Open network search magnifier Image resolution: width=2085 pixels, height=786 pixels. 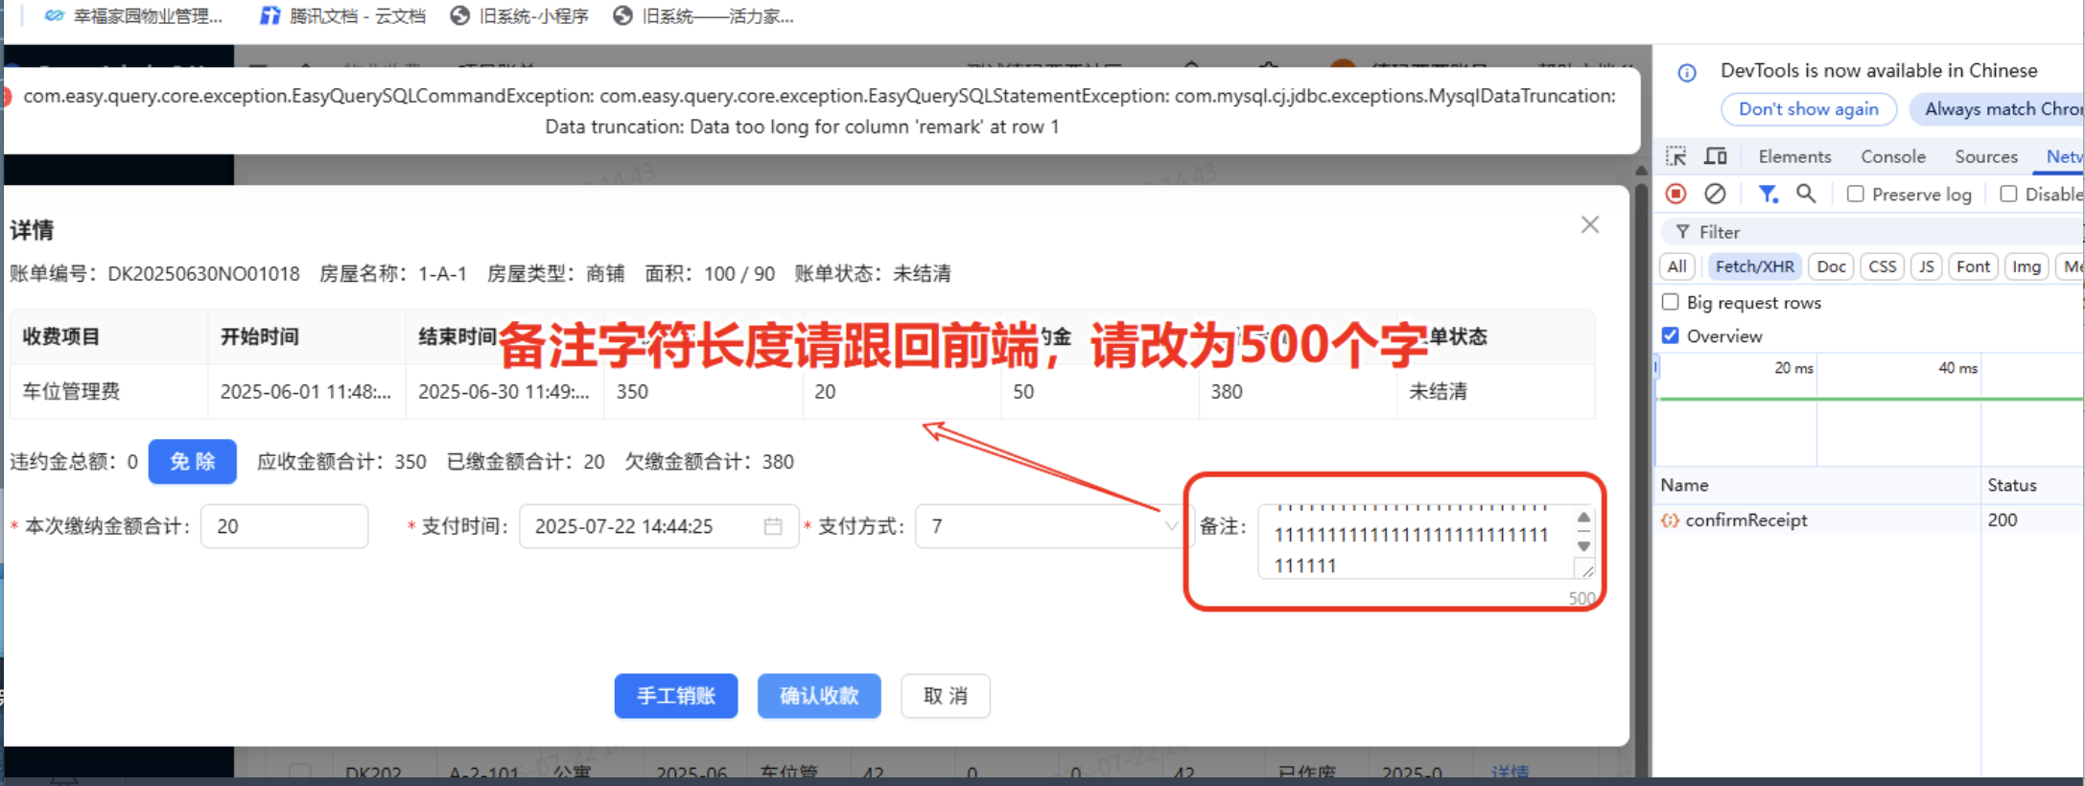[x=1806, y=195]
